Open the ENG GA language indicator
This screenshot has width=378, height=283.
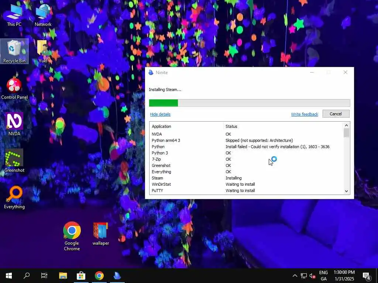point(323,276)
